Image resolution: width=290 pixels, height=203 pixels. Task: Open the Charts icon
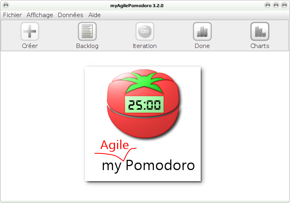coord(260,31)
